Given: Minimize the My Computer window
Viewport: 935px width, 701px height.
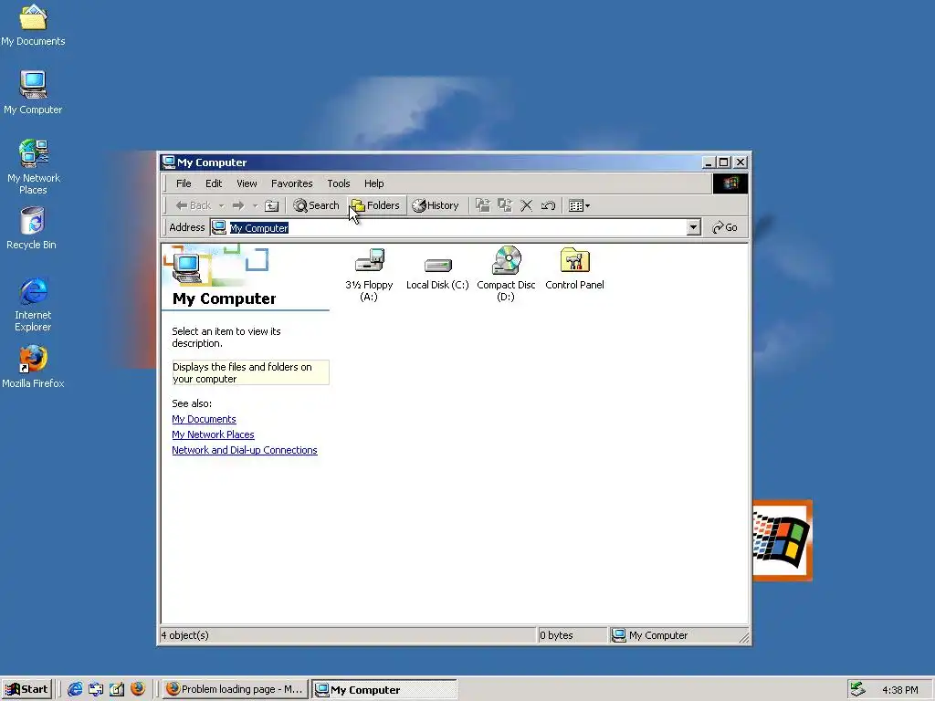Looking at the screenshot, I should tap(709, 162).
